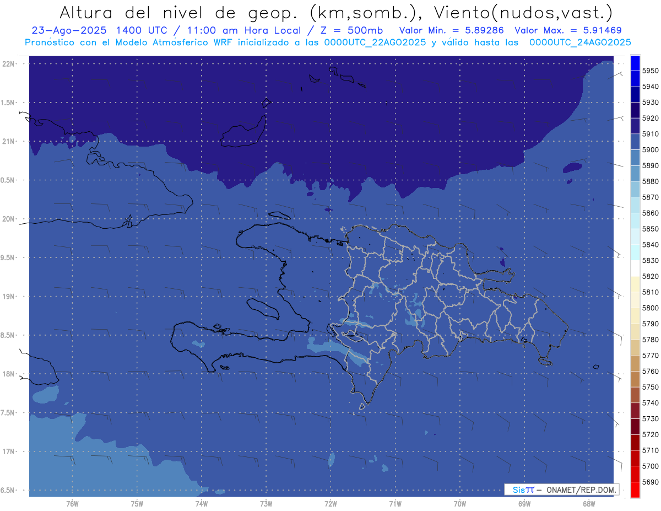The width and height of the screenshot is (661, 511).
Task: Click the longitude label '75W'
Action: [x=137, y=504]
